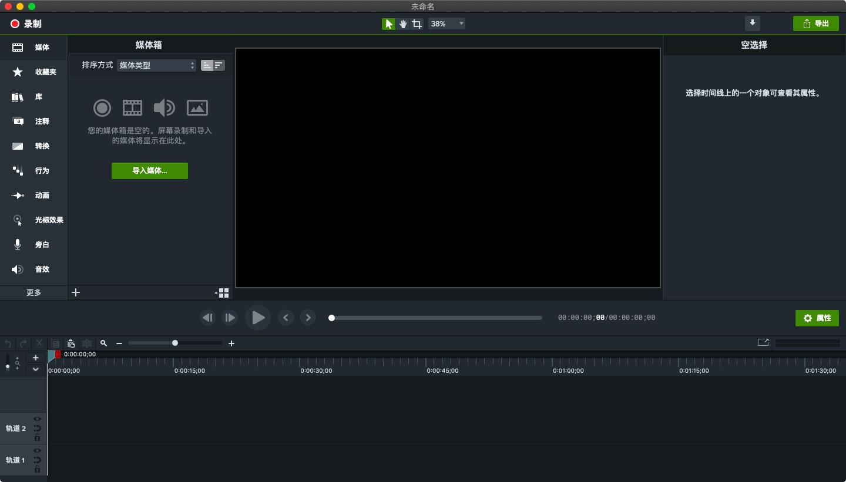Select the 轨道 2 track label
Screen dimensions: 846x482
[16, 429]
